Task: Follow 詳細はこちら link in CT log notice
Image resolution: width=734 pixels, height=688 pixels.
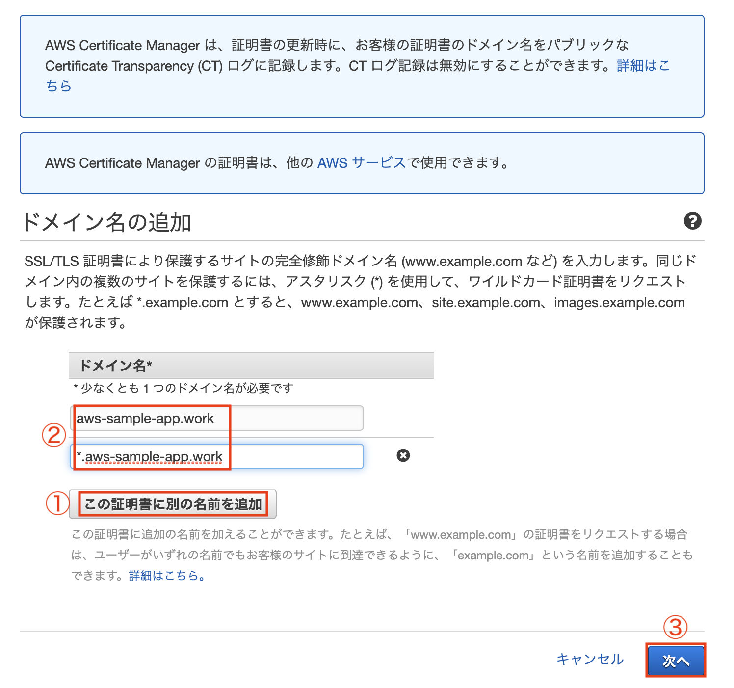Action: (643, 66)
